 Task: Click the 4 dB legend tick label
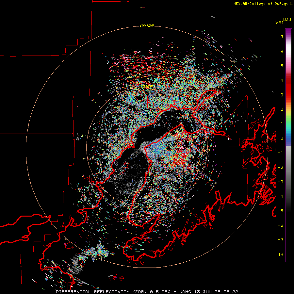point(282,80)
